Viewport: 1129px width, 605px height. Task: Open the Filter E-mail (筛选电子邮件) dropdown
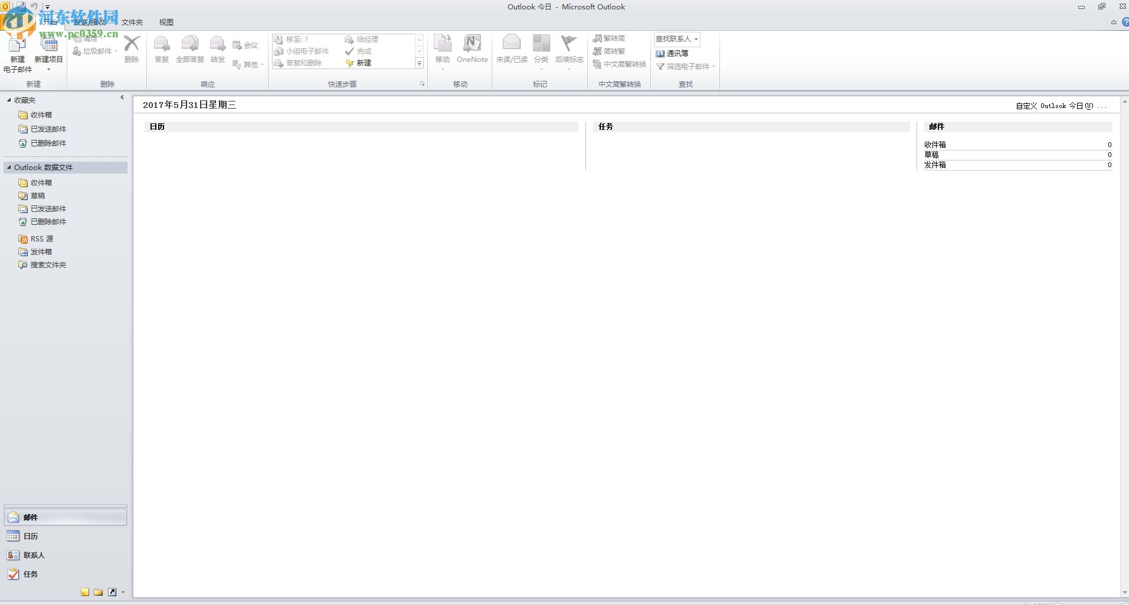pos(686,67)
